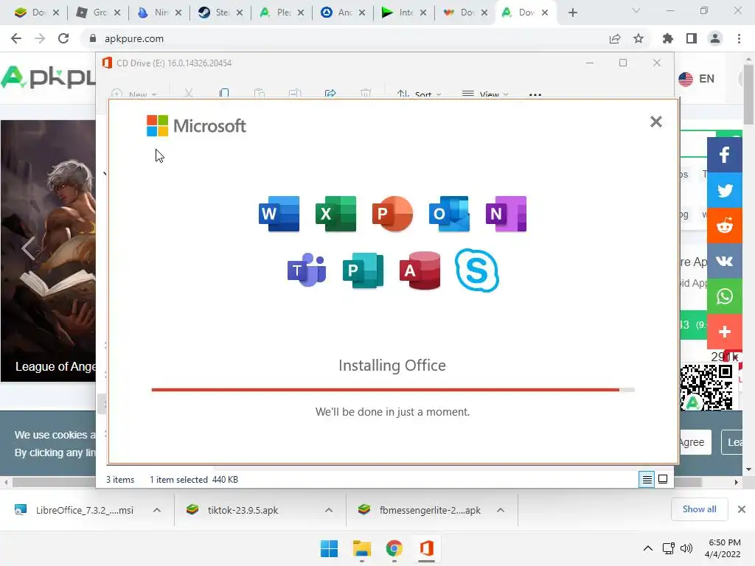This screenshot has width=755, height=566.
Task: Close the downloads bar
Action: [x=742, y=509]
